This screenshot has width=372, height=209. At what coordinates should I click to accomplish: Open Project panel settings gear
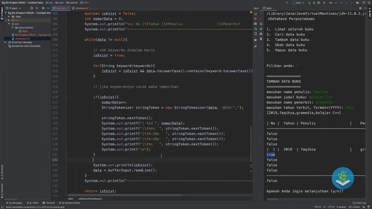coord(43,8)
